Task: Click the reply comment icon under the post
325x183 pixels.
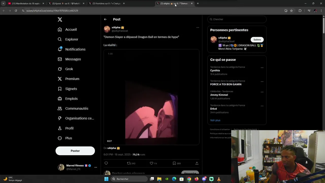Action: click(x=106, y=163)
